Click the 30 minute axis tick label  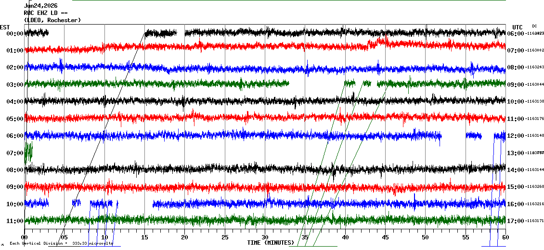click(265, 237)
